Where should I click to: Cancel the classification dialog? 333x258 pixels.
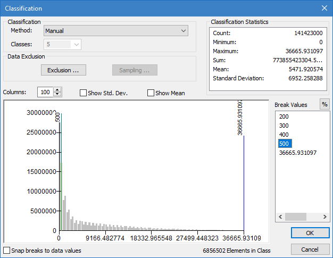(310, 249)
